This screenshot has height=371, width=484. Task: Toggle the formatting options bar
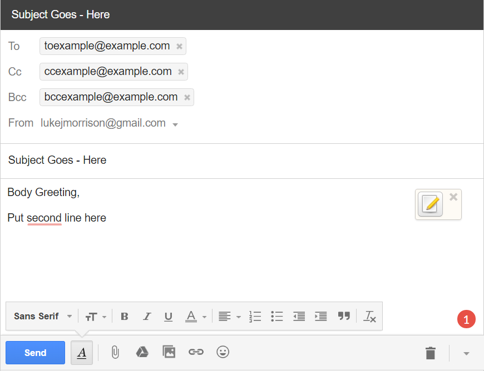tap(81, 352)
